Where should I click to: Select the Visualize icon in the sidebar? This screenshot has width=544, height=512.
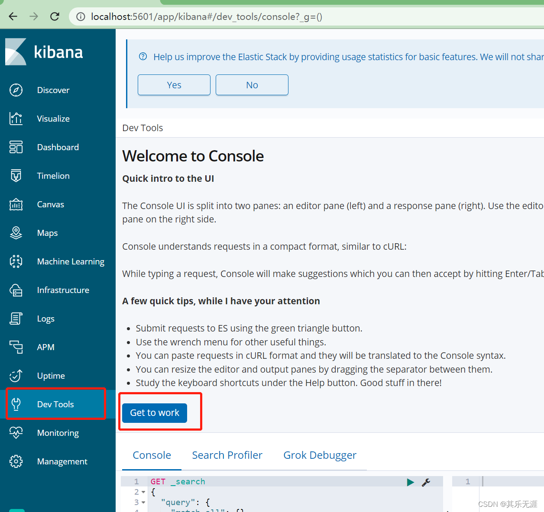point(16,119)
